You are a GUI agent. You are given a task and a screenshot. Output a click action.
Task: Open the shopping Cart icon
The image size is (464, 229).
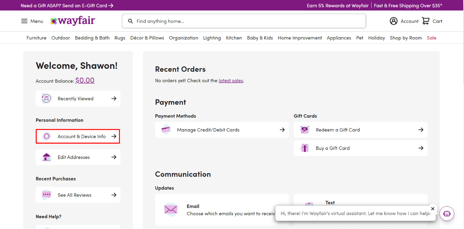pos(426,21)
